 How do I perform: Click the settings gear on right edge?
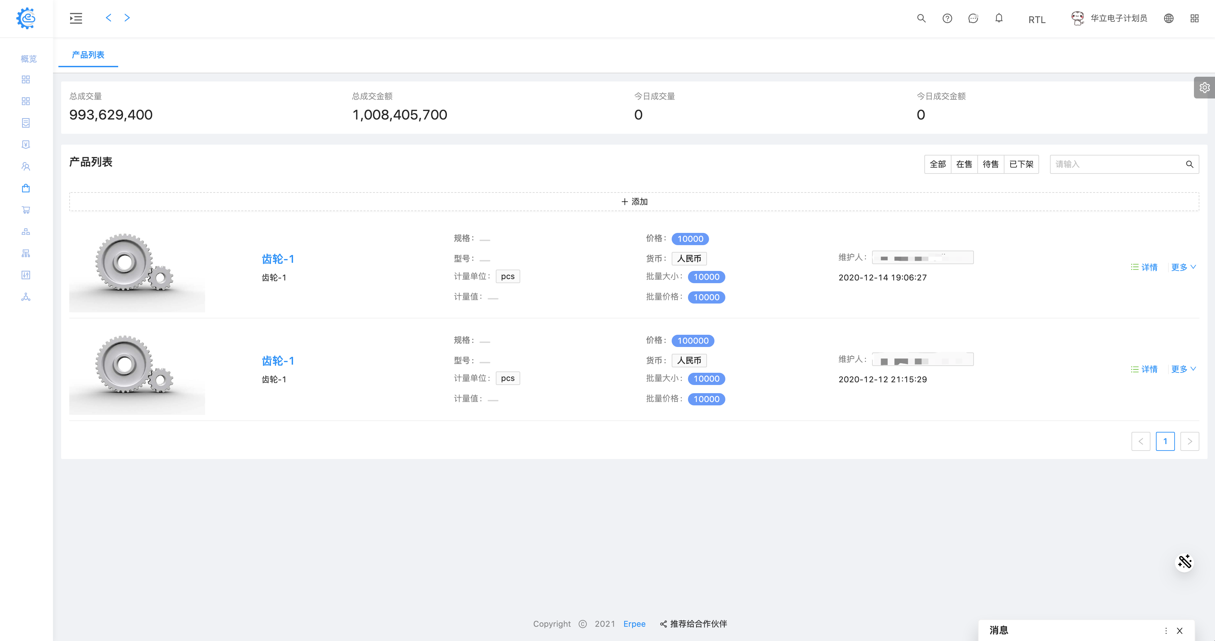1204,88
